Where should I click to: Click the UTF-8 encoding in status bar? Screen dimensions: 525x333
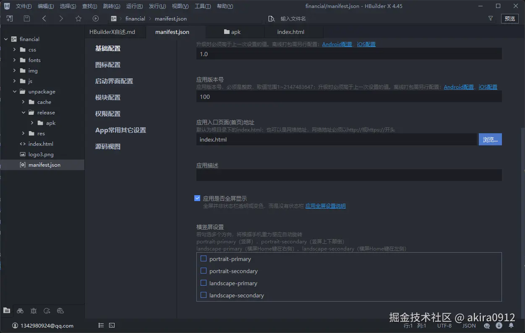coord(444,325)
